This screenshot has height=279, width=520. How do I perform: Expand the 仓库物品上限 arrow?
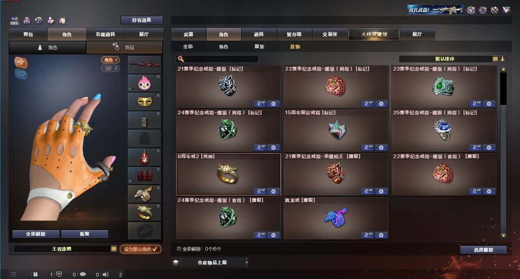tap(246, 262)
